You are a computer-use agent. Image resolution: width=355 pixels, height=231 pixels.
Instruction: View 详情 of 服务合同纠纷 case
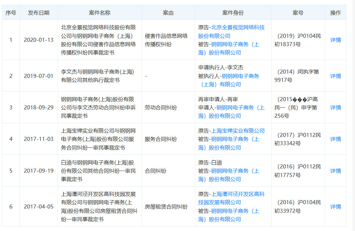click(335, 139)
